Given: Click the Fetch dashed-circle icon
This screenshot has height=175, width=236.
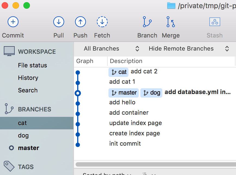Looking at the screenshot, I should (x=102, y=22).
